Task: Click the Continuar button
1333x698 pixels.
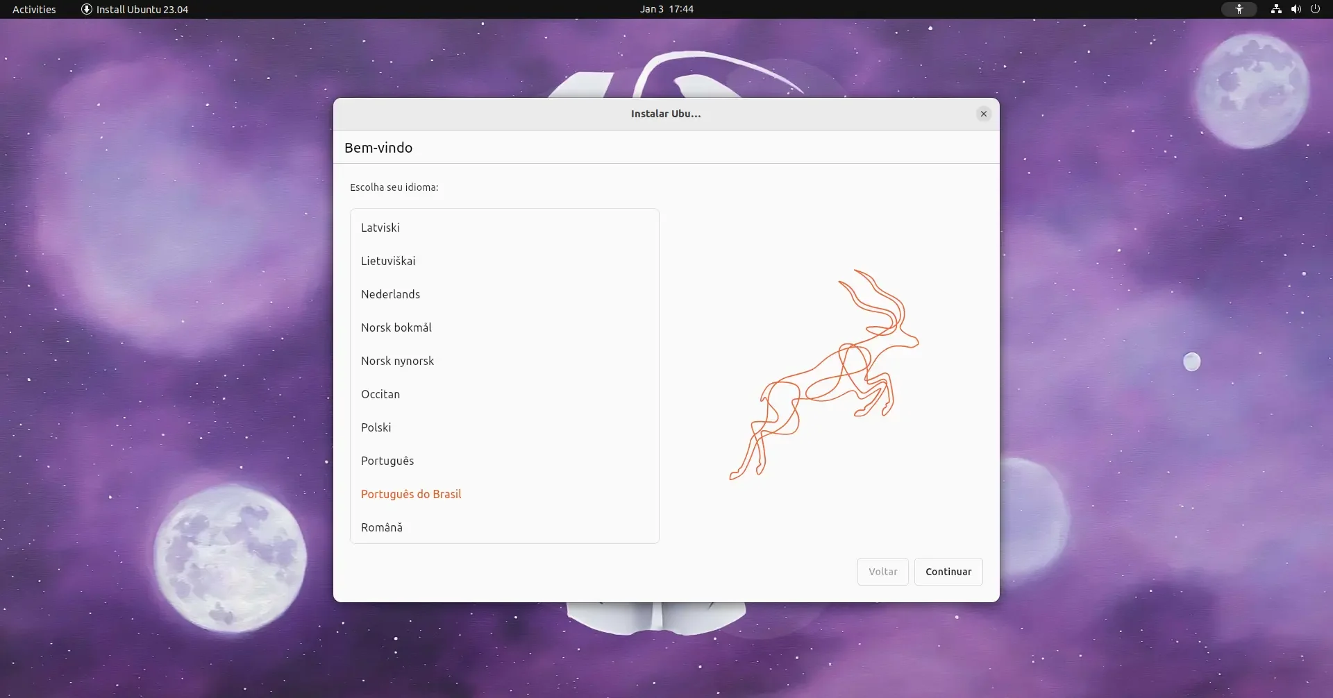Action: [948, 572]
